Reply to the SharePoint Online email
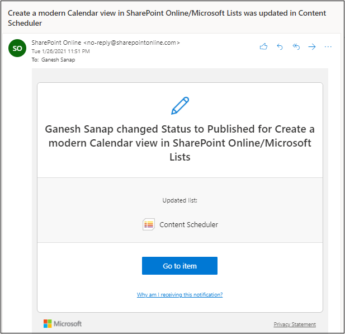Viewport: 345px width, 334px height. [x=280, y=46]
